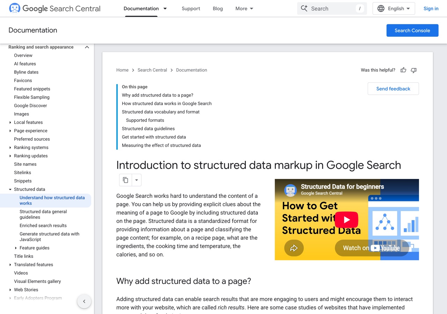Click the search sparkle magnifier icon
The image size is (447, 314).
(304, 8)
